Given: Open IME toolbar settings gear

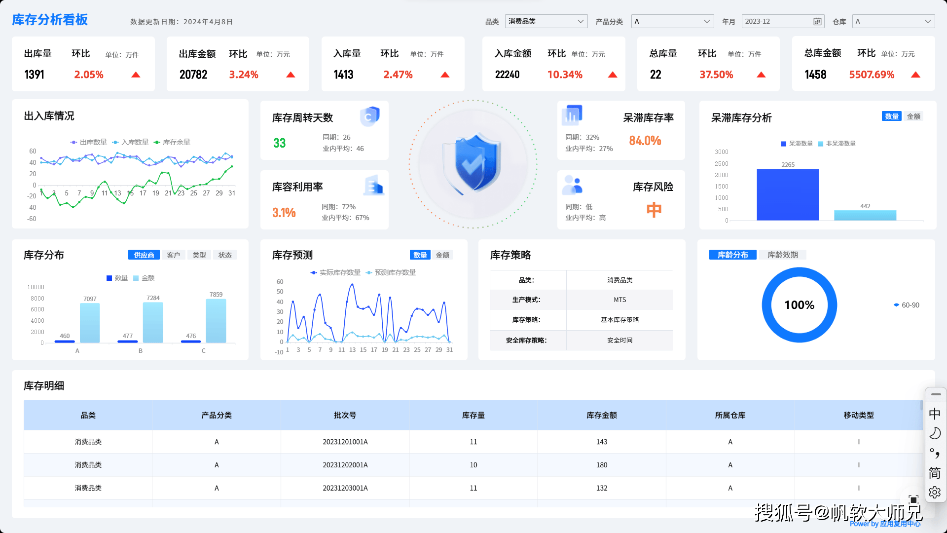Looking at the screenshot, I should coord(935,492).
